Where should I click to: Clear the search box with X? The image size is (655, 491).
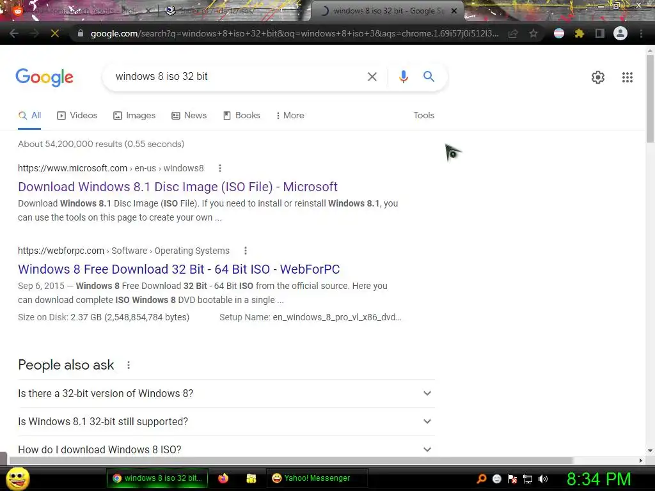tap(372, 77)
